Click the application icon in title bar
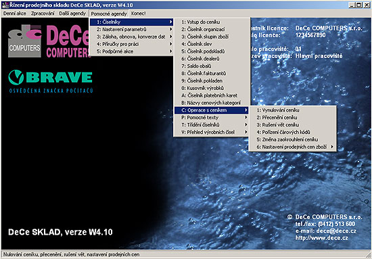The width and height of the screenshot is (372, 259). point(5,5)
